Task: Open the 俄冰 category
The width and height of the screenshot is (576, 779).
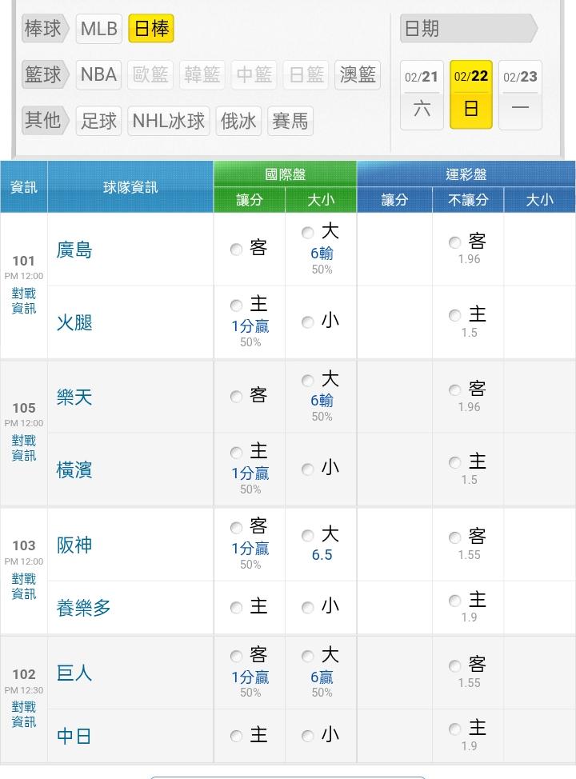Action: [x=238, y=121]
